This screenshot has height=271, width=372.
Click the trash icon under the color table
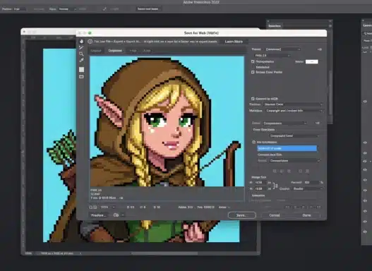[307, 171]
